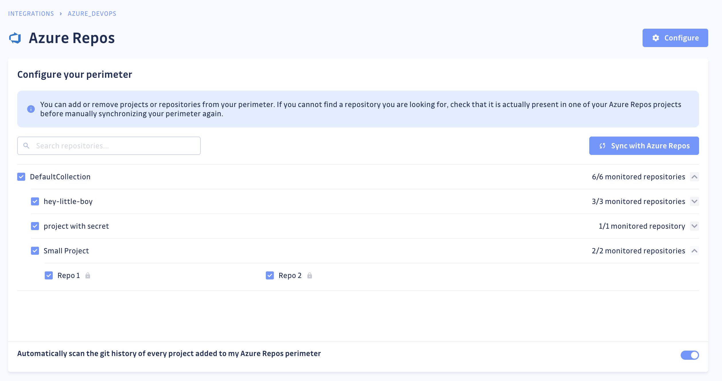Uncheck the DefaultCollection checkbox
This screenshot has width=722, height=381.
pyautogui.click(x=21, y=177)
